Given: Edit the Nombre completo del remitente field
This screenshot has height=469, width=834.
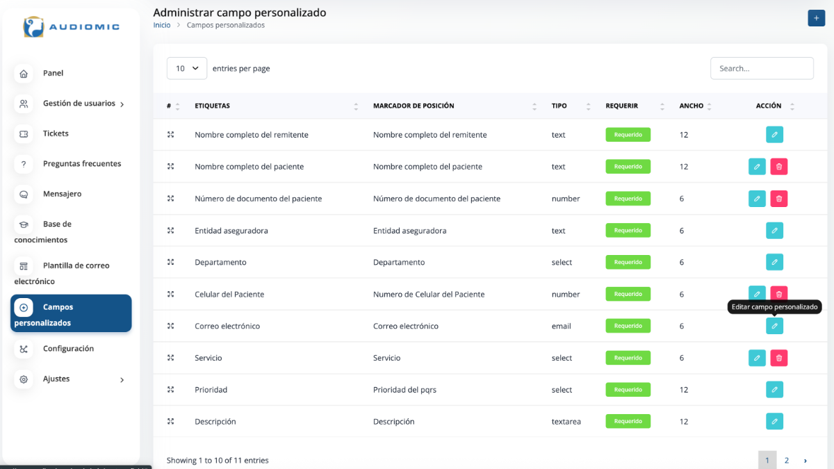Looking at the screenshot, I should 774,135.
